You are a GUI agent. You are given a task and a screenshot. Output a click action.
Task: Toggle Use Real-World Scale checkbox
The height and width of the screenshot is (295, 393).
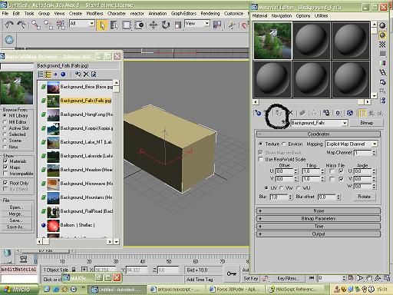click(x=260, y=159)
